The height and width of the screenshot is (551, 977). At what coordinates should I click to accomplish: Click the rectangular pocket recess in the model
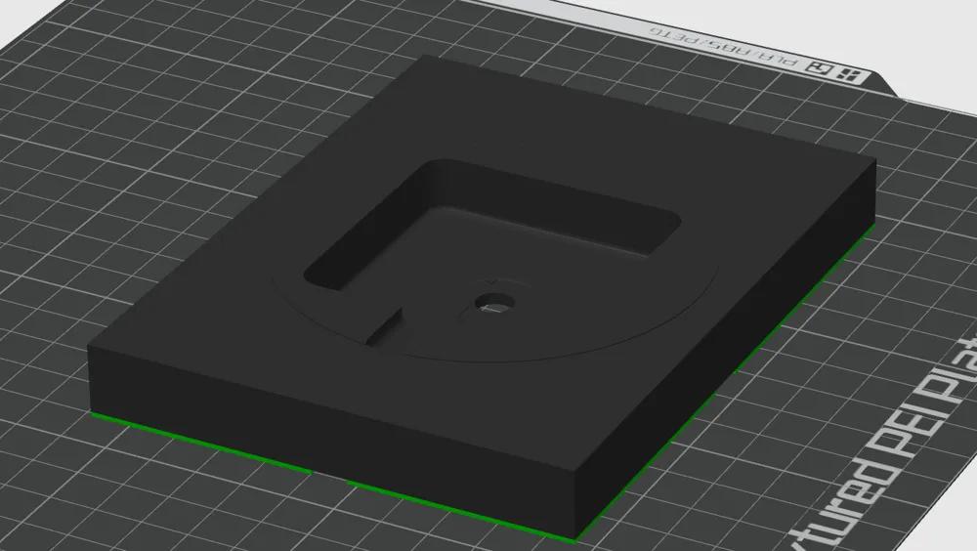tap(492, 225)
